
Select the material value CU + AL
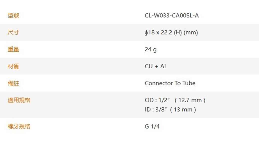(156, 66)
